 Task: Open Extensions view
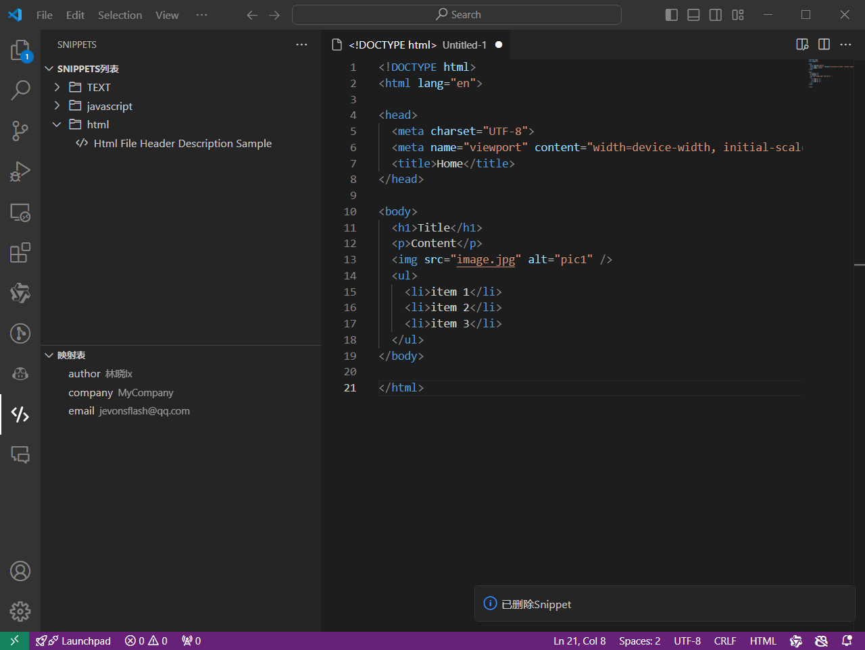tap(20, 252)
